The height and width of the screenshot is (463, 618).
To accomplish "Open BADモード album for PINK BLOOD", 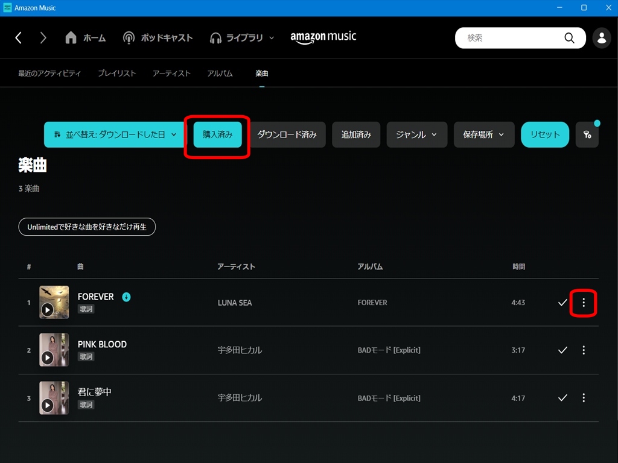I will pos(389,350).
